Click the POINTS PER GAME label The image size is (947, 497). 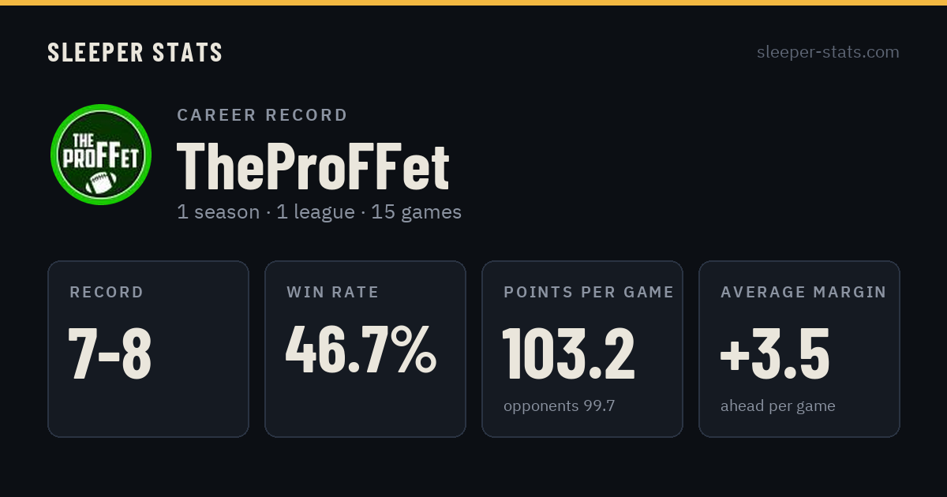(x=589, y=292)
